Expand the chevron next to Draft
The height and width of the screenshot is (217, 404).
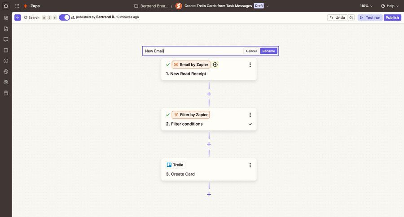(268, 6)
